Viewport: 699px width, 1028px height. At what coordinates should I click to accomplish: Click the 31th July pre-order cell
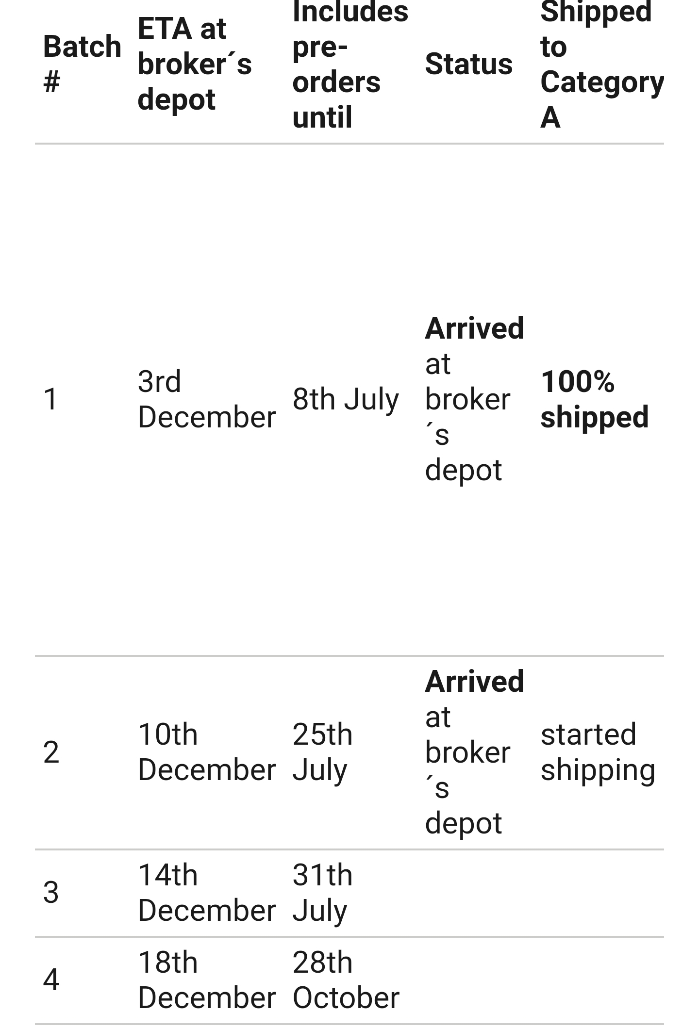(x=322, y=893)
